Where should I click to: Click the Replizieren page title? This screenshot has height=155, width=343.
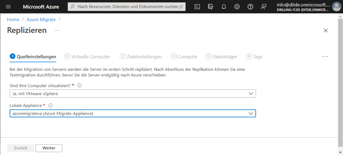tap(27, 30)
